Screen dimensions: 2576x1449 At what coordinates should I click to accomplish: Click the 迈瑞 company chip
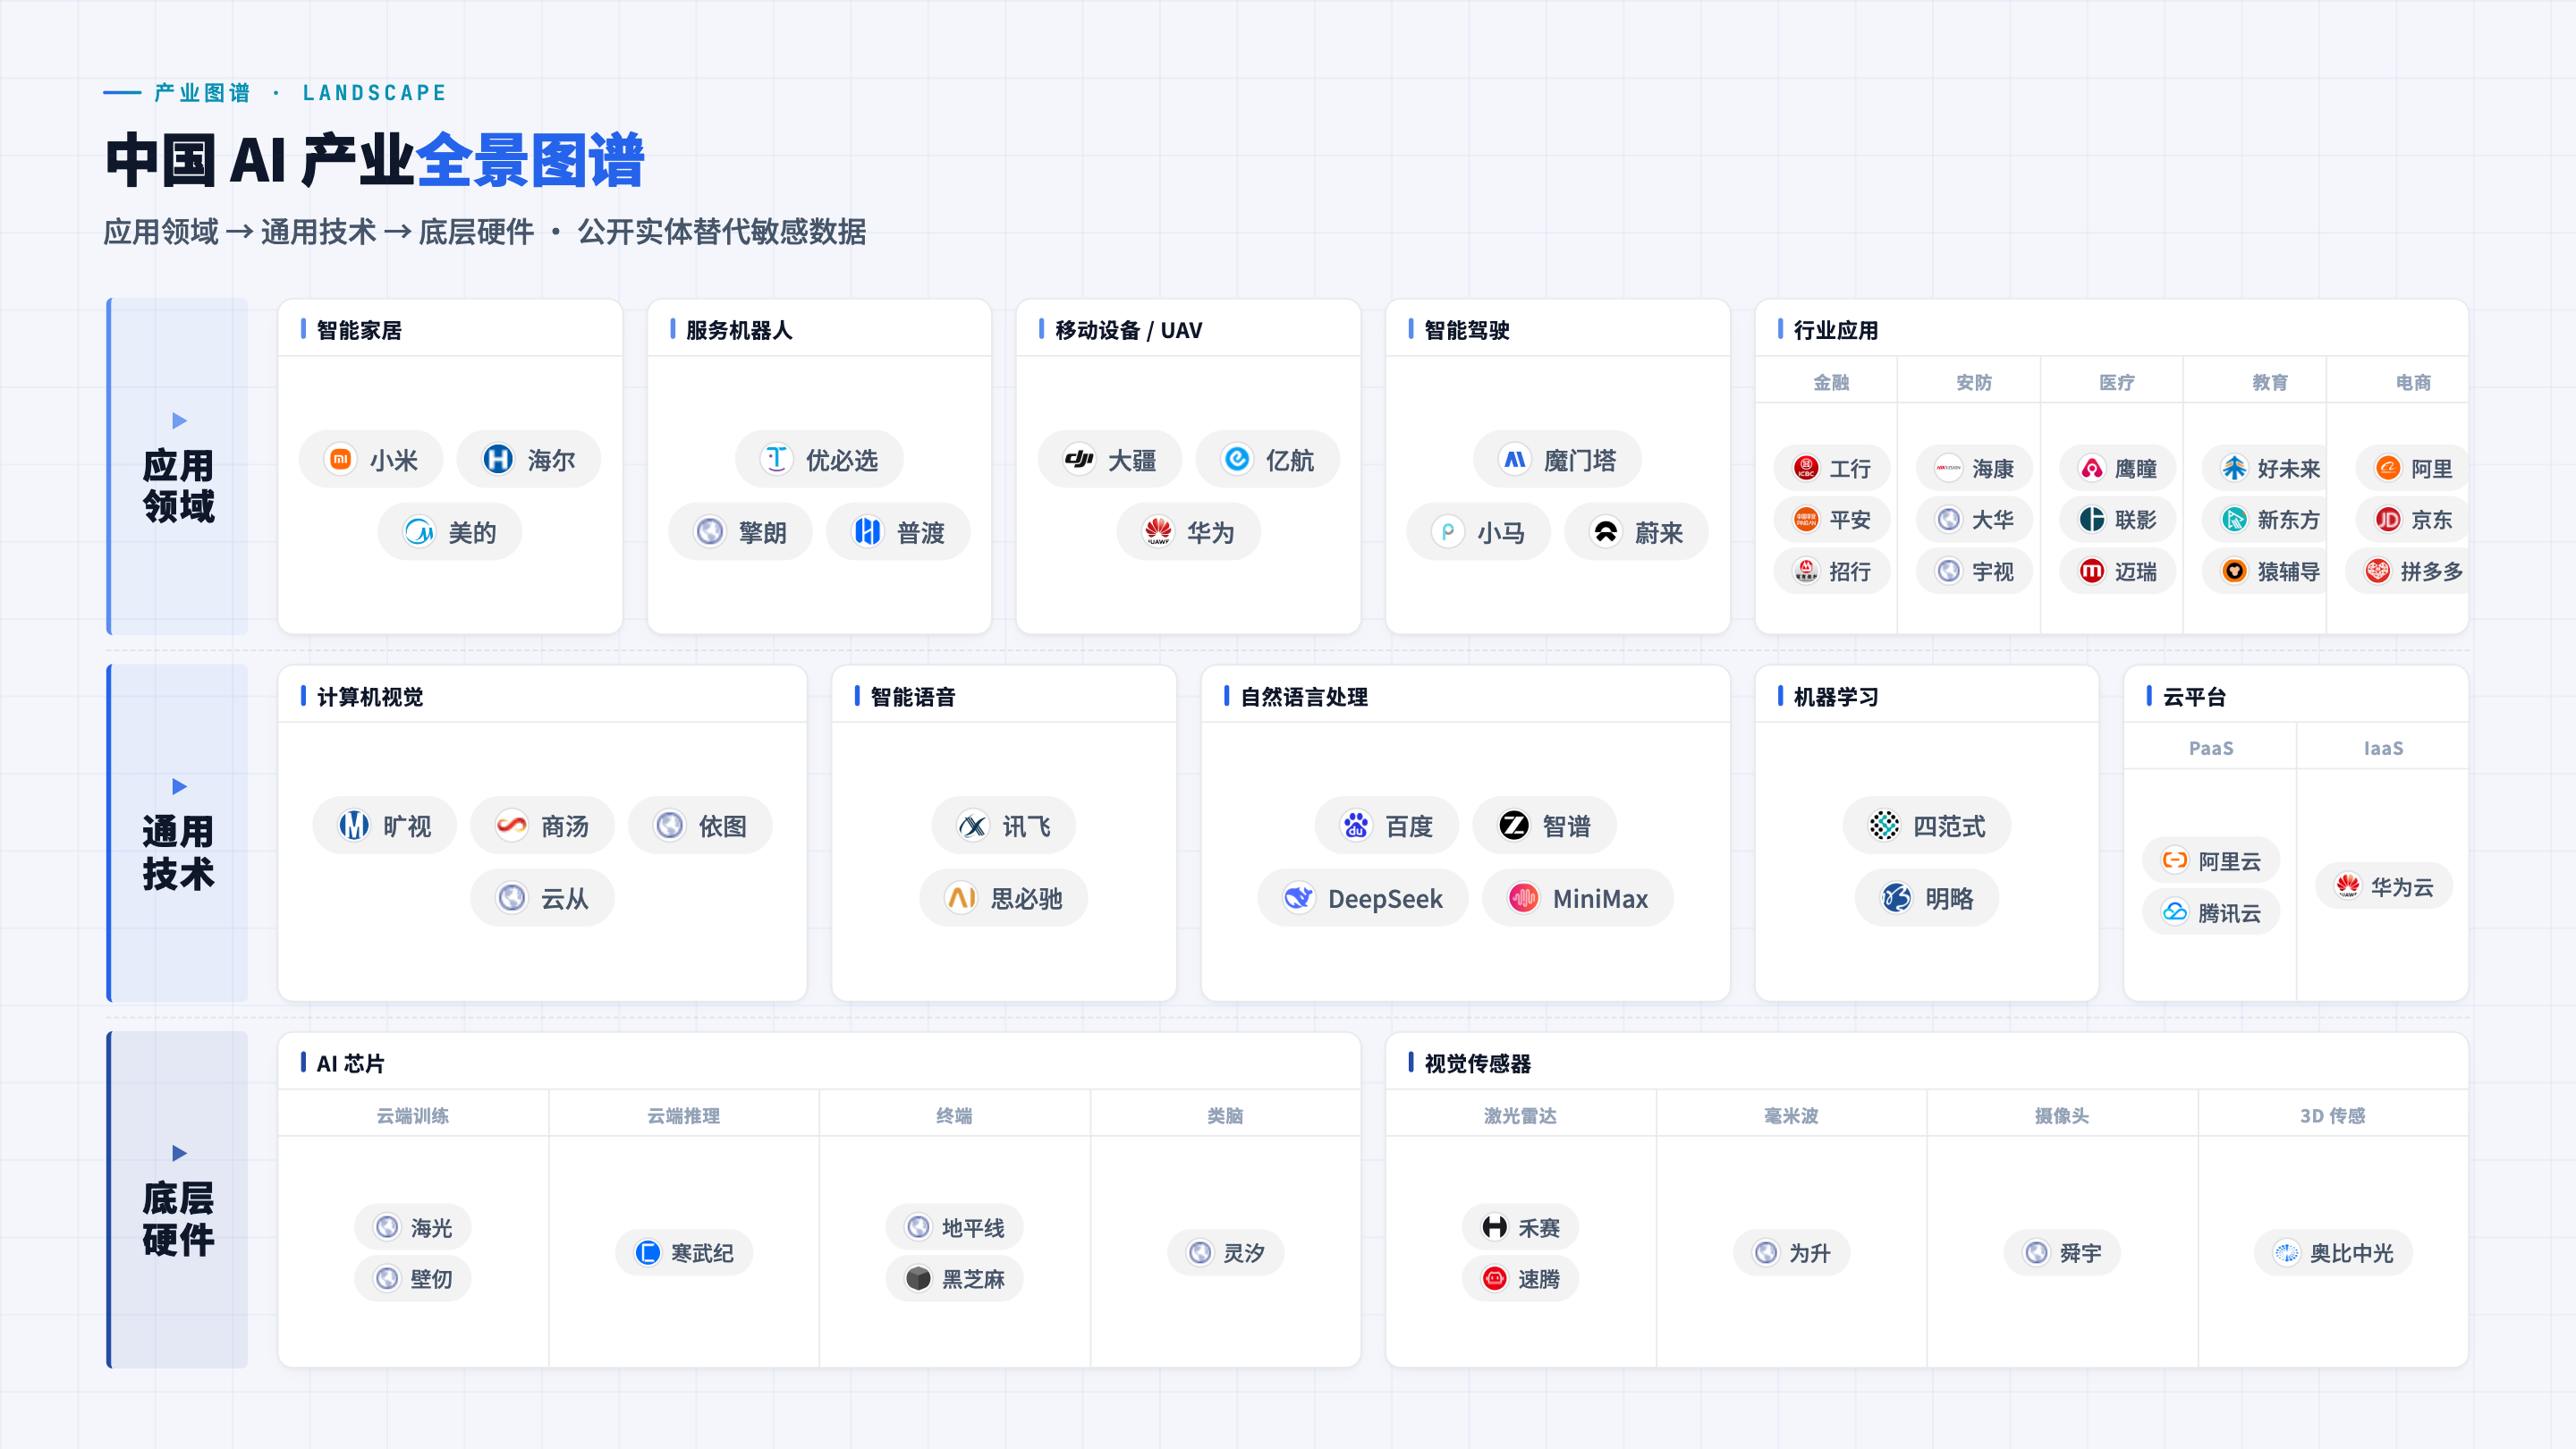(2117, 571)
